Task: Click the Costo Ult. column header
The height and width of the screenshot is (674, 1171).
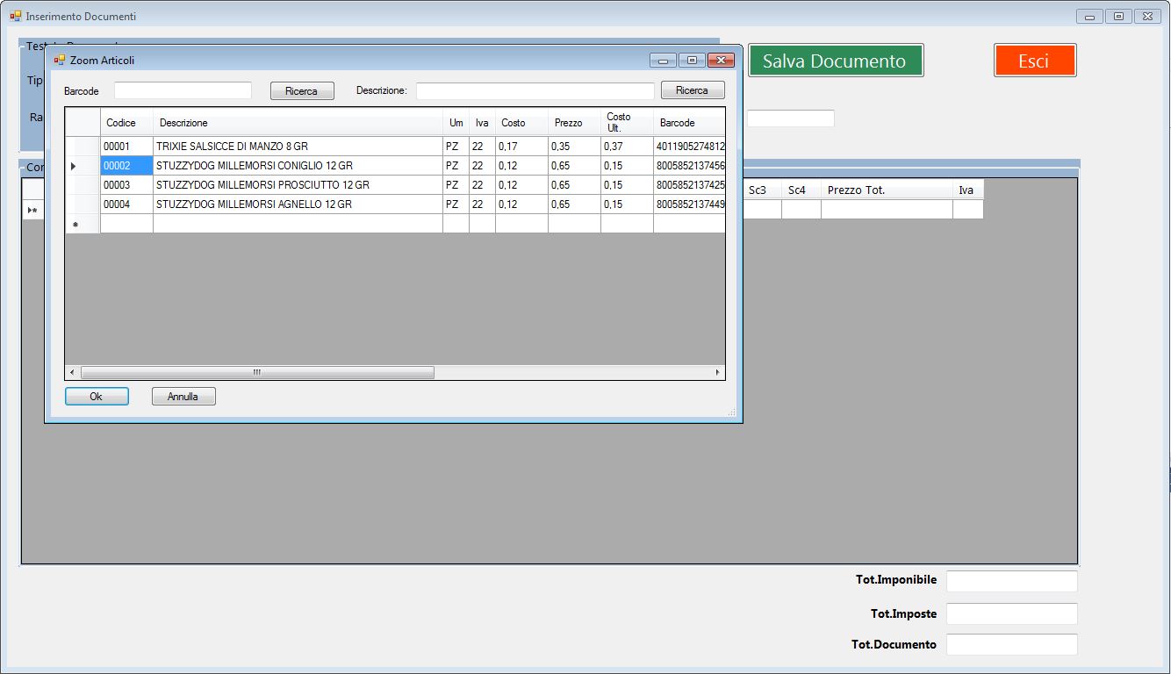Action: point(627,123)
